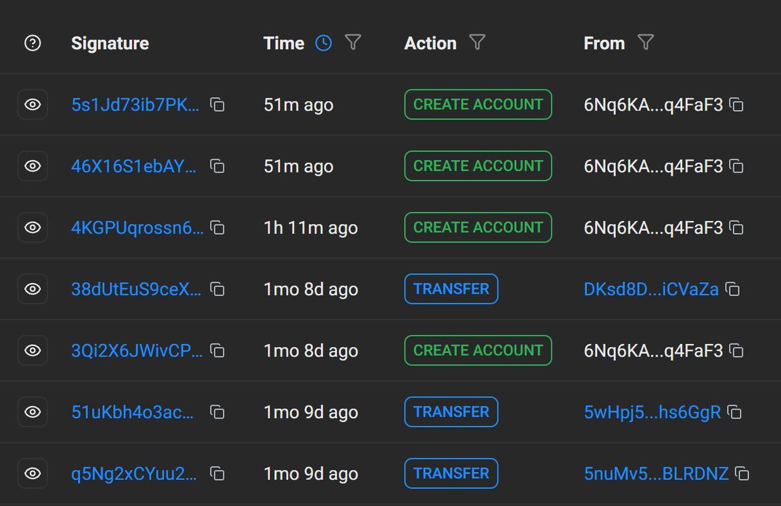Screen dimensions: 781x506
Task: Copy signature 46X16S1ebAY
Action: pyautogui.click(x=217, y=166)
